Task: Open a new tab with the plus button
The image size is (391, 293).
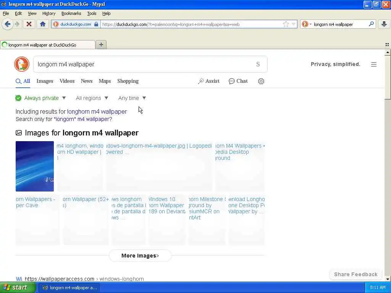Action: point(101,45)
